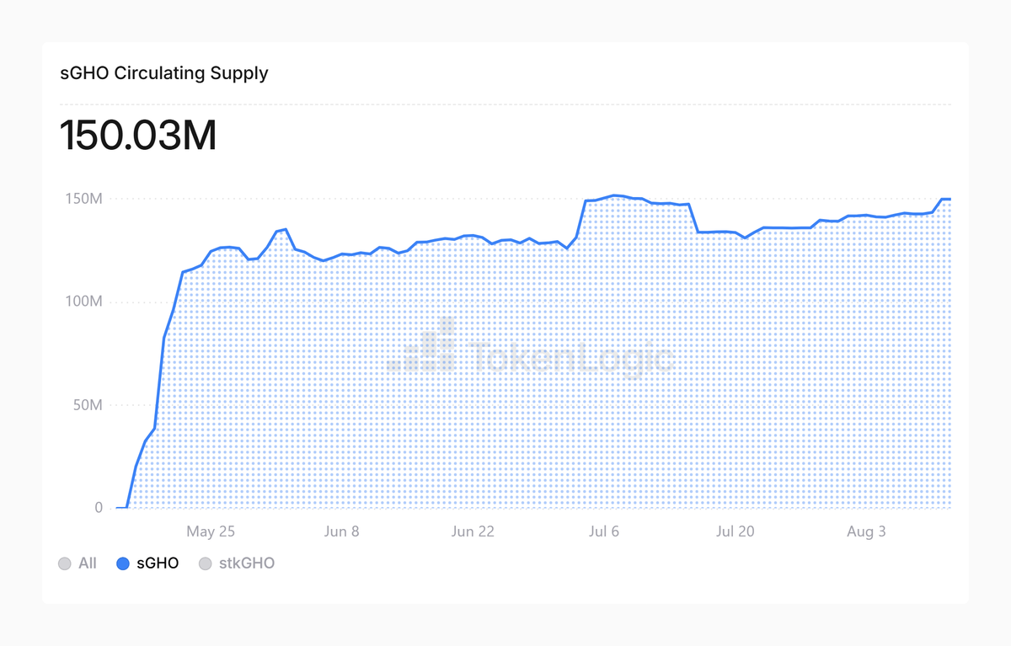Click the stkGHO legend label
The height and width of the screenshot is (646, 1011).
pyautogui.click(x=246, y=563)
